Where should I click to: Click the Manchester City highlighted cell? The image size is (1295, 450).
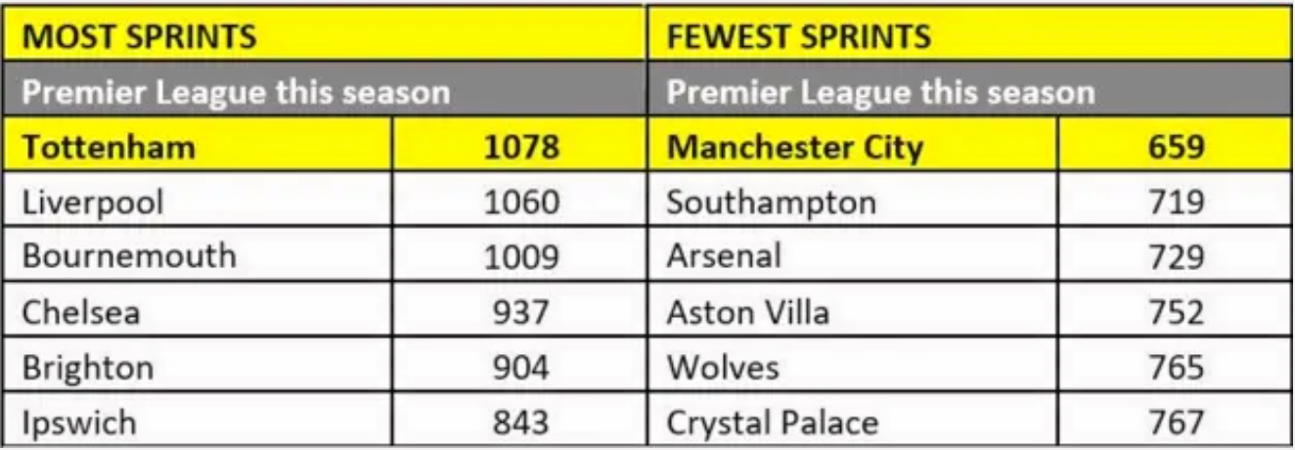tap(794, 147)
